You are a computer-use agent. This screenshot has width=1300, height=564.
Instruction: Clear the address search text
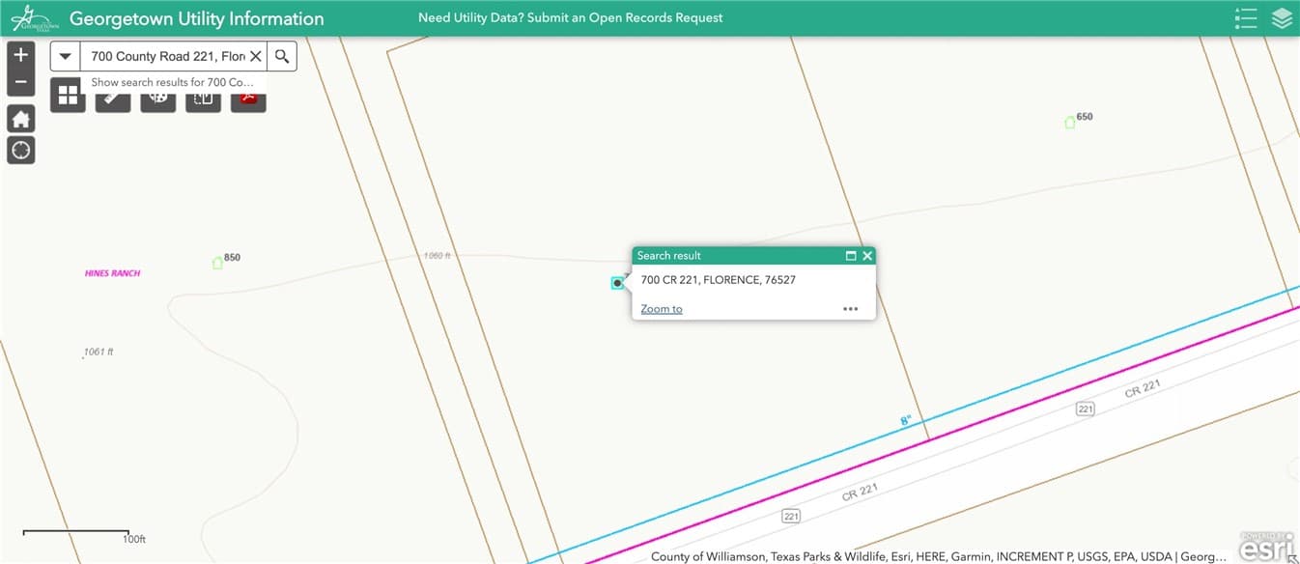point(256,56)
